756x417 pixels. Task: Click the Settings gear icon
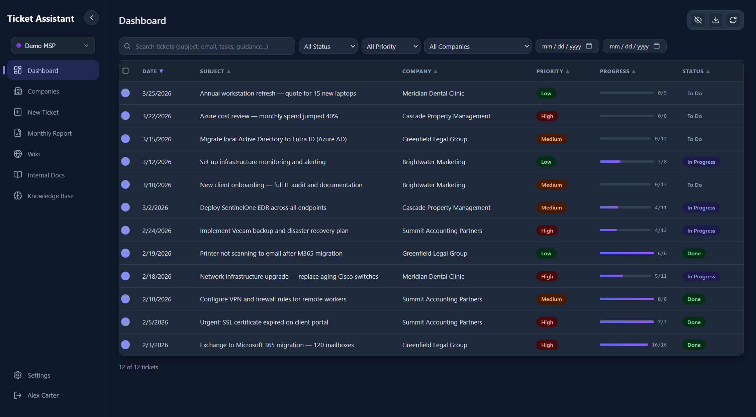18,375
